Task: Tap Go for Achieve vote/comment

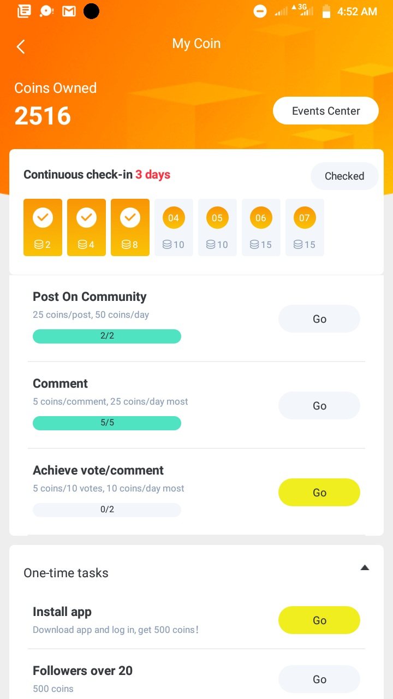Action: 319,493
